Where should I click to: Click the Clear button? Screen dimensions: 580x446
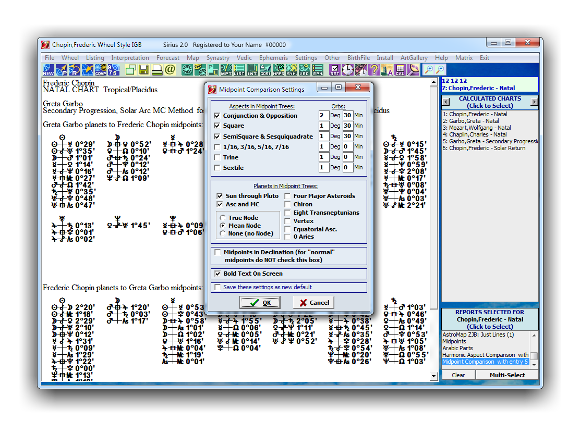coord(458,375)
